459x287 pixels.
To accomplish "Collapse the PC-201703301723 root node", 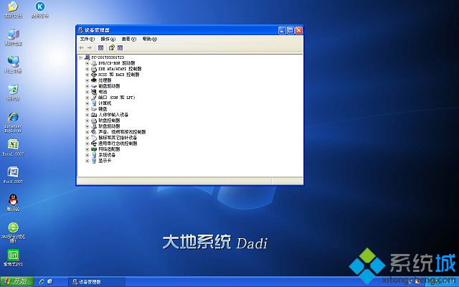I will [80, 57].
